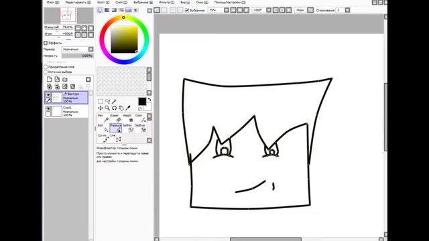Open the blending mode Нормально dropdown
Viewport: 429px width, 241px height.
coord(91,49)
